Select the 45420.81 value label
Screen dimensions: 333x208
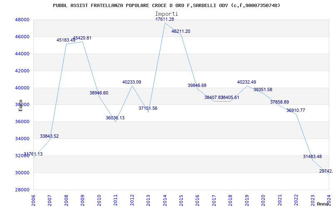pyautogui.click(x=82, y=38)
